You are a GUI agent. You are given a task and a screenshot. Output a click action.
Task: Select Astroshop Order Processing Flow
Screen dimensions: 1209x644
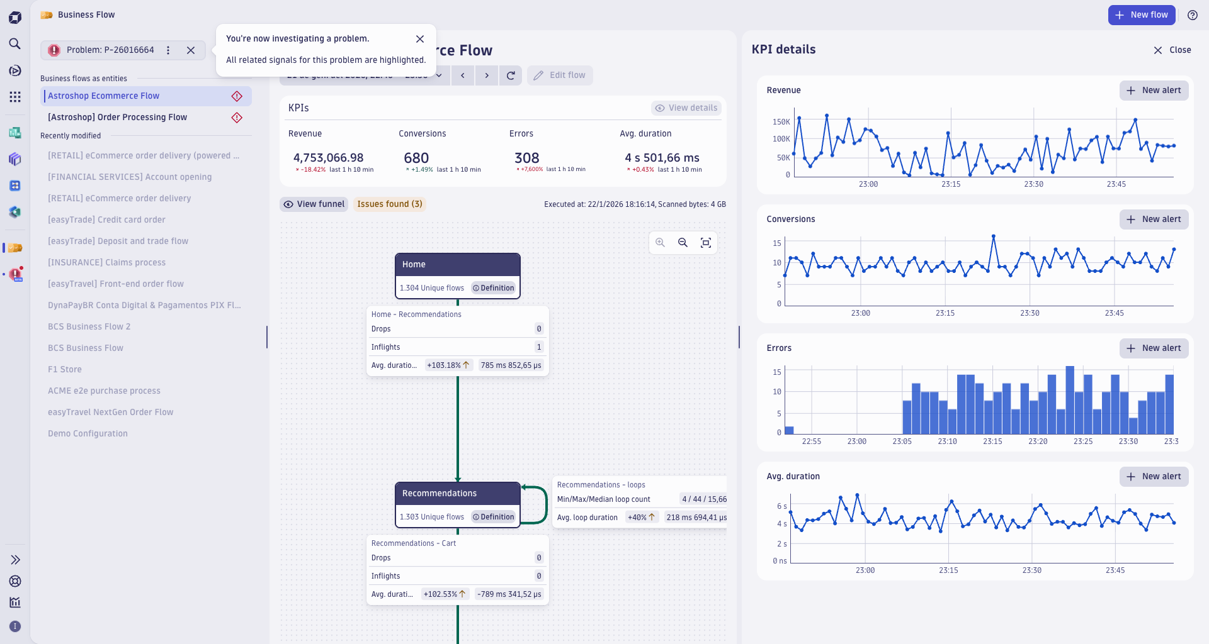tap(118, 118)
